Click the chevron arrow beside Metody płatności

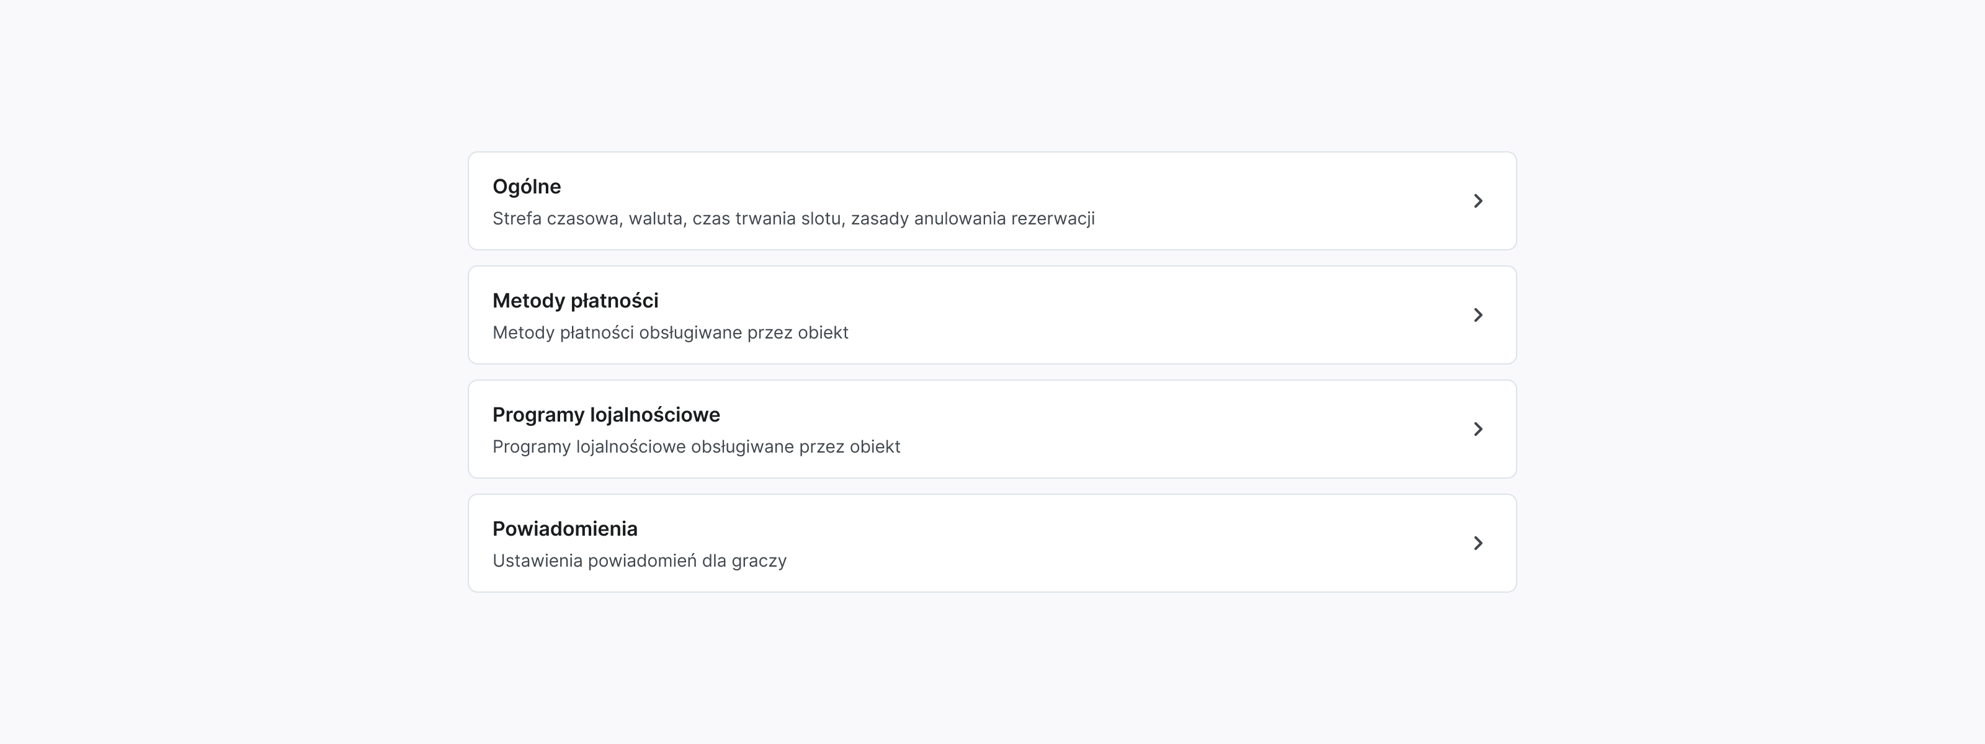coord(1477,315)
